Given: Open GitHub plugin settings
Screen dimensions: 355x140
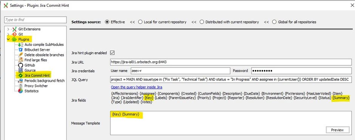Looking at the screenshot, I should pos(29,65).
